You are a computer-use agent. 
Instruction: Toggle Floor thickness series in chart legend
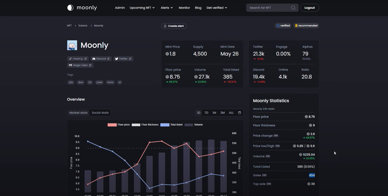[x=145, y=125]
